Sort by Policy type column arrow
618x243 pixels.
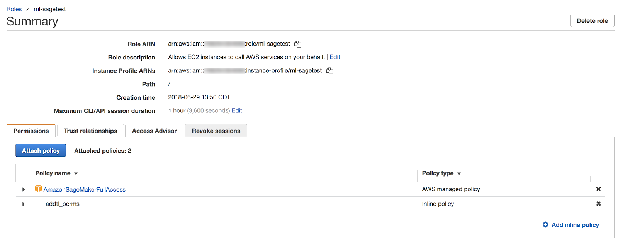459,173
